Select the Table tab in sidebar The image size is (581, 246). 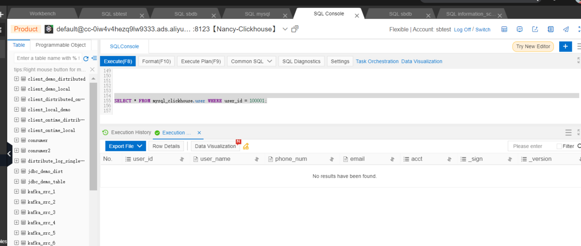pos(19,45)
